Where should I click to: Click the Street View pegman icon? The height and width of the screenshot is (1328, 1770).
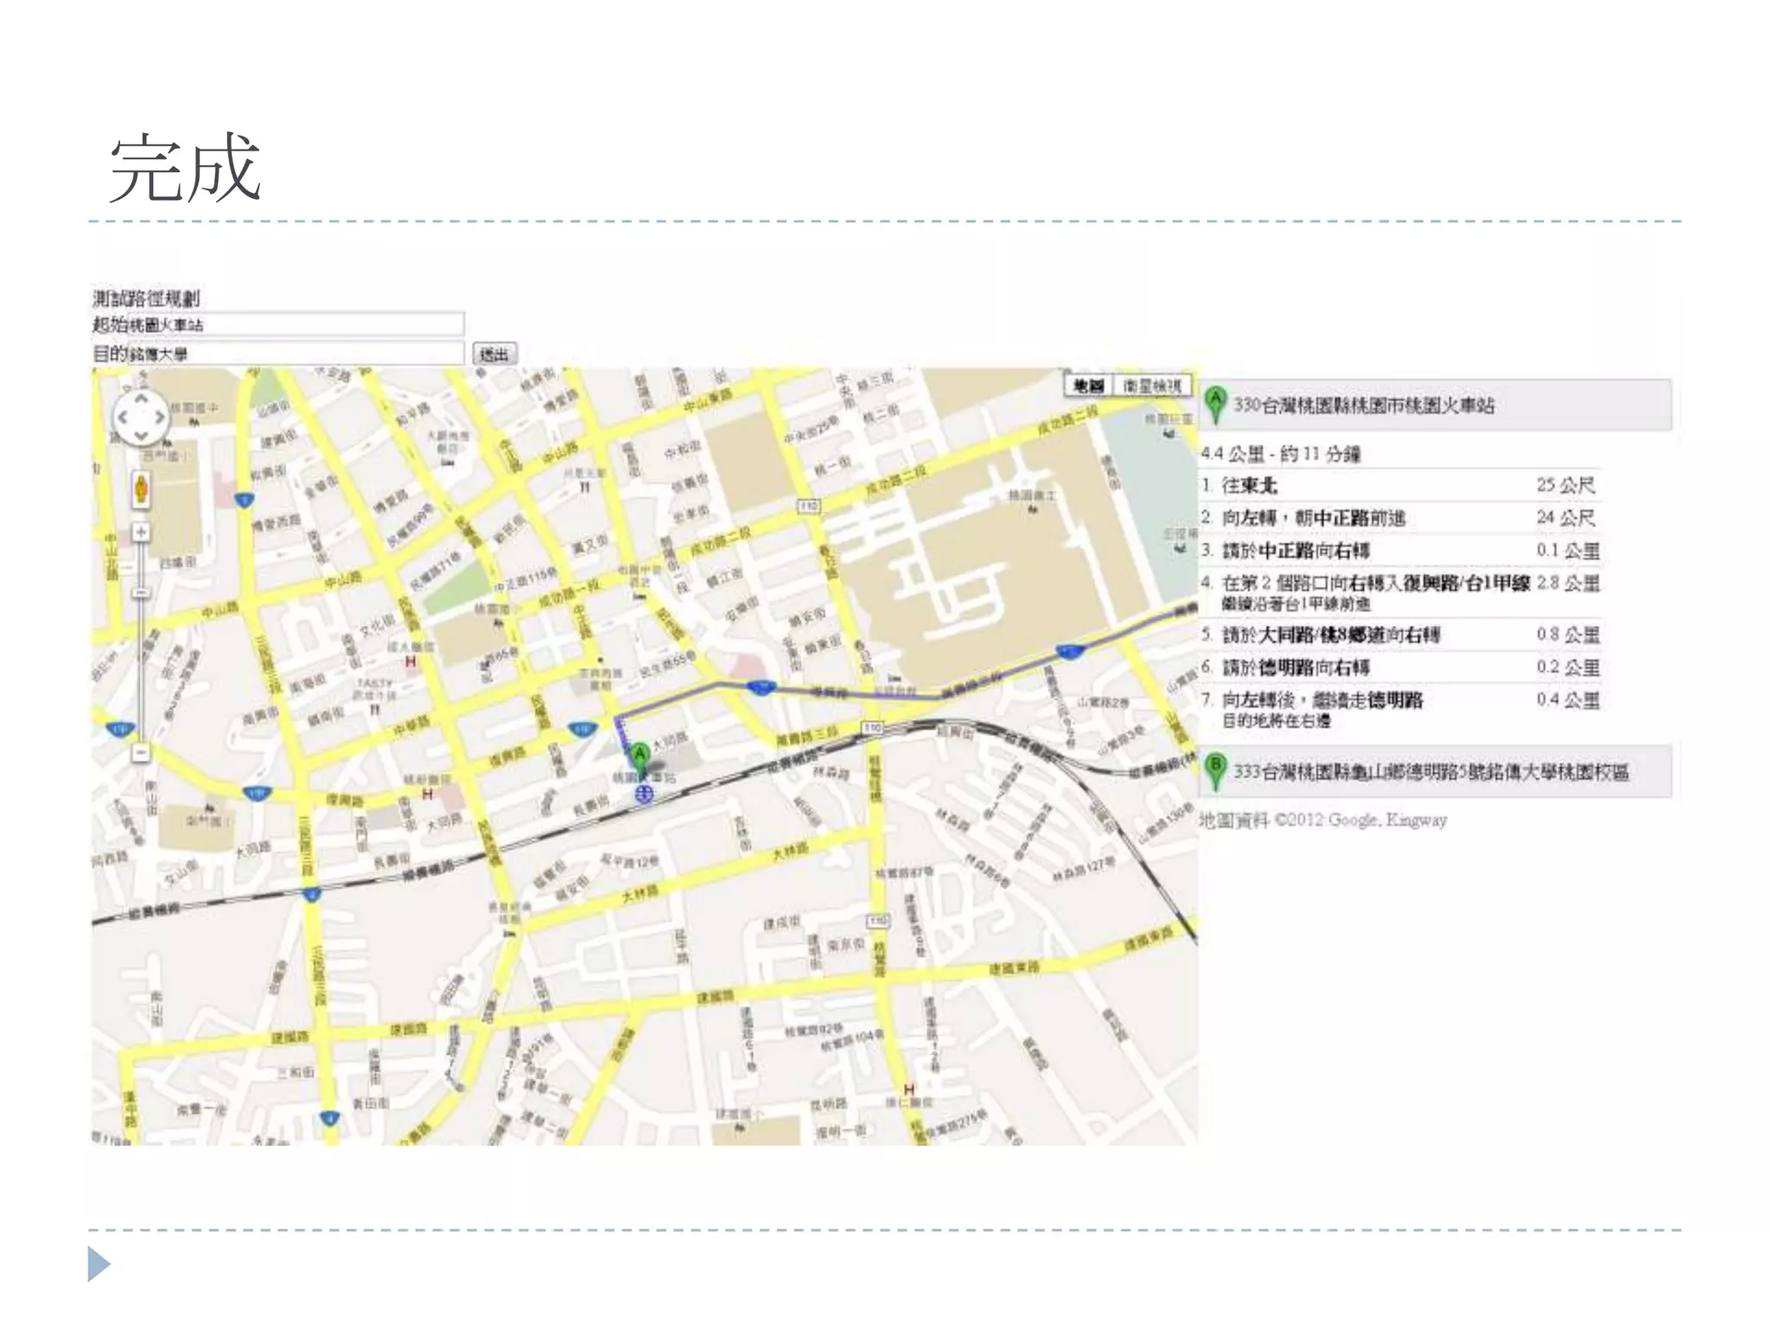point(141,490)
